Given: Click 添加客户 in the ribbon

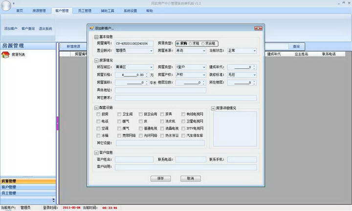Looking at the screenshot, I should 11,29.
